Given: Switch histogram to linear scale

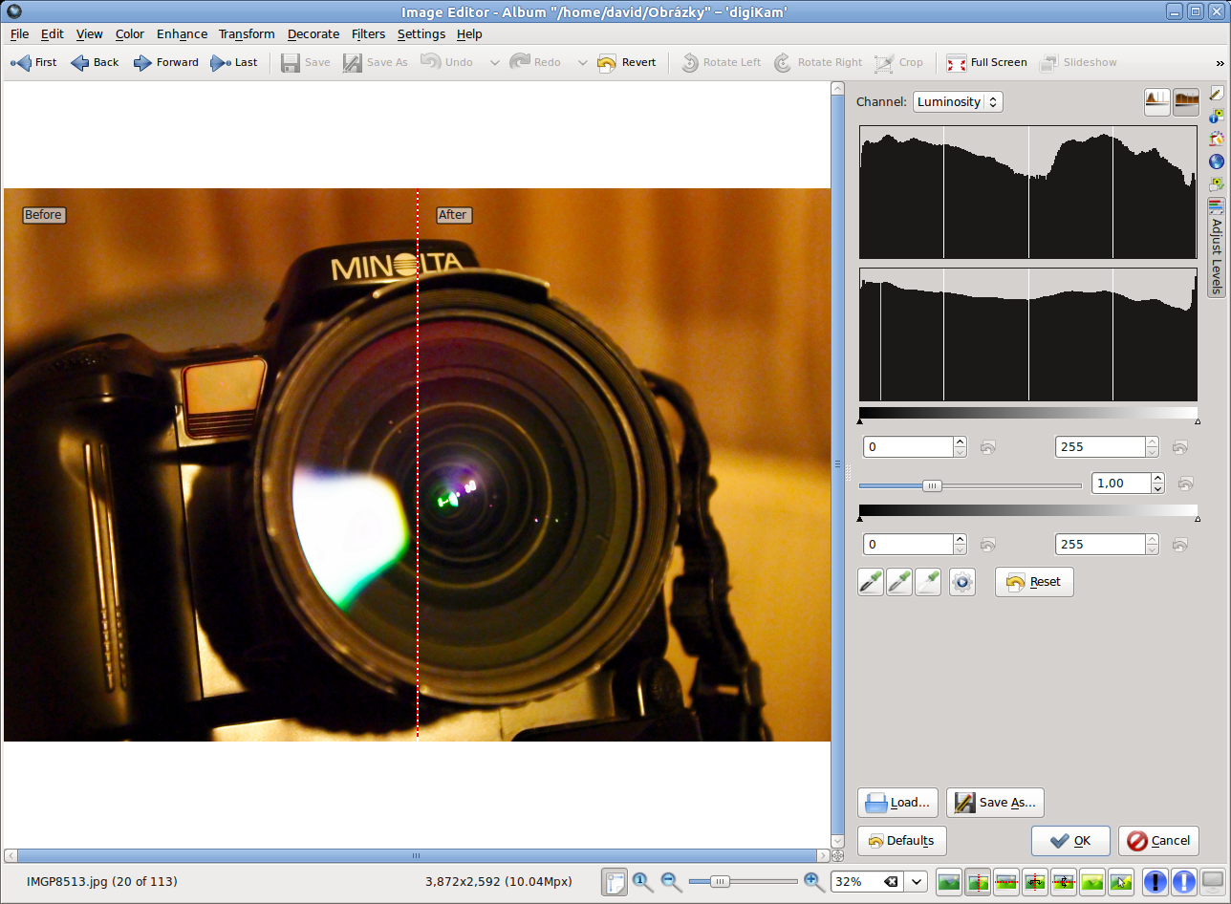Looking at the screenshot, I should [x=1157, y=102].
